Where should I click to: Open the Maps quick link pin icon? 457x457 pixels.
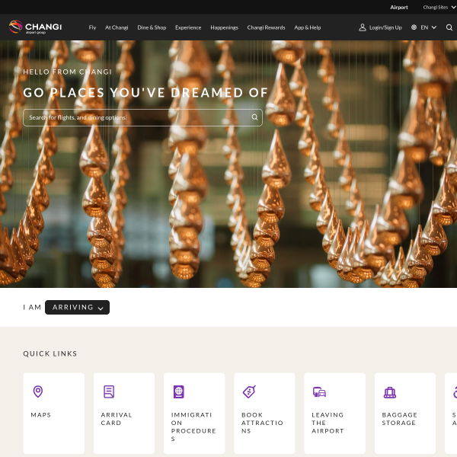point(38,391)
